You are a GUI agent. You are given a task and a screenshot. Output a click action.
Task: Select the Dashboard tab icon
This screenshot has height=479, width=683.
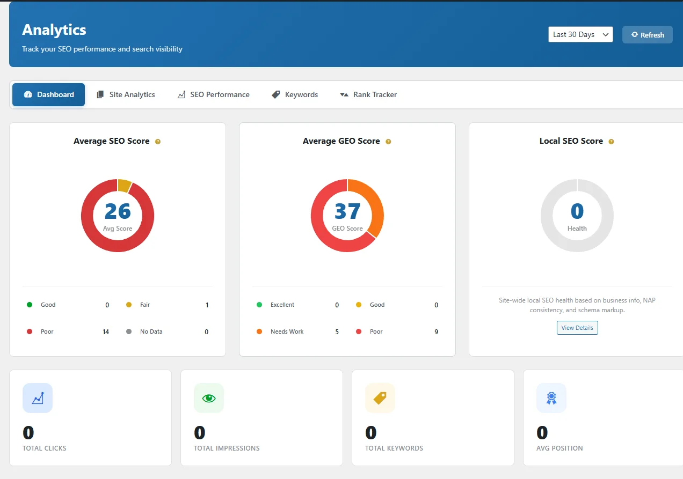point(28,94)
